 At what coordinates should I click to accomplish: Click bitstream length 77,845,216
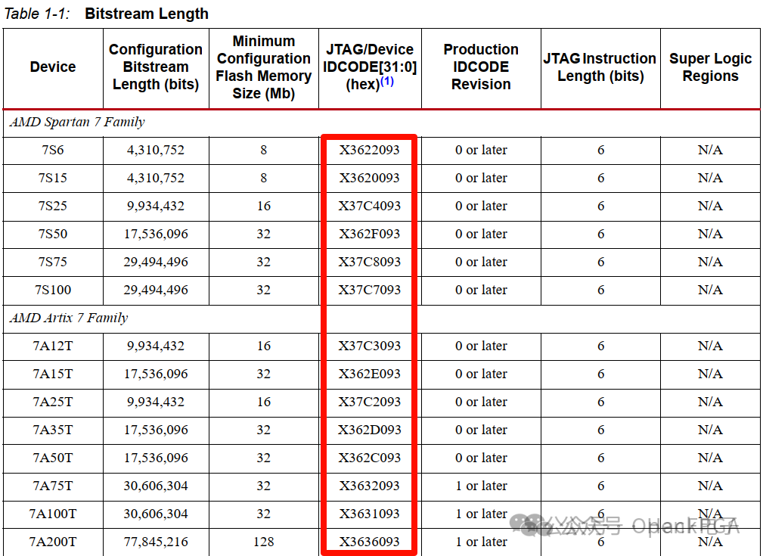click(156, 542)
